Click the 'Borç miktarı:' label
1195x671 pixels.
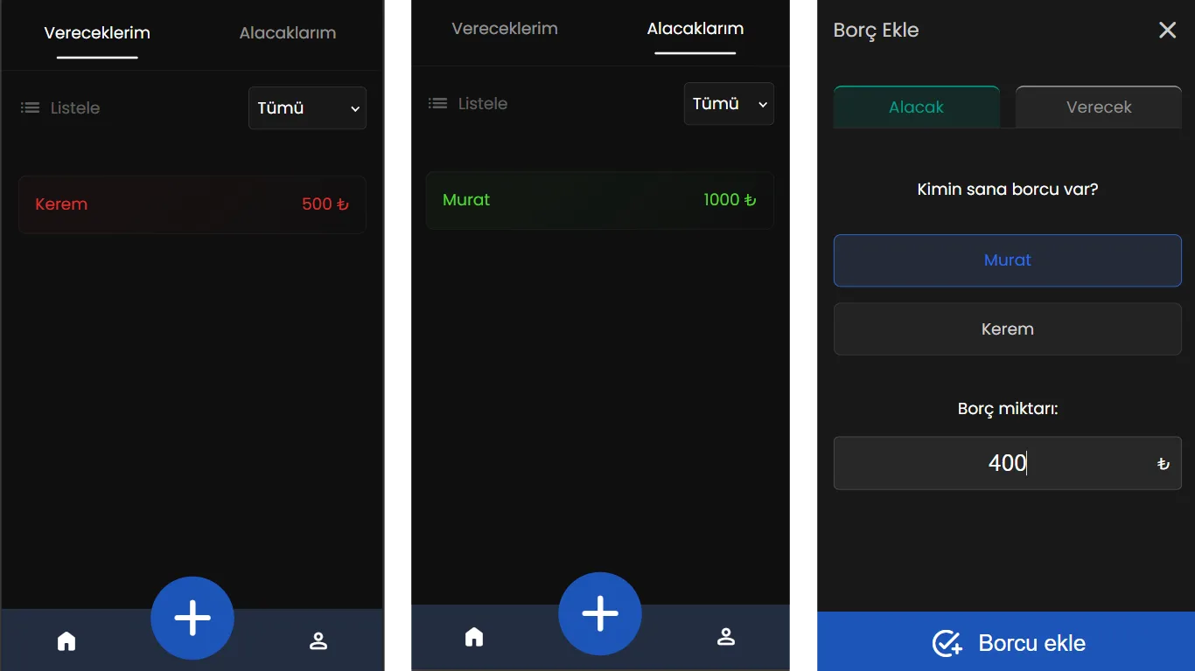pos(1008,408)
